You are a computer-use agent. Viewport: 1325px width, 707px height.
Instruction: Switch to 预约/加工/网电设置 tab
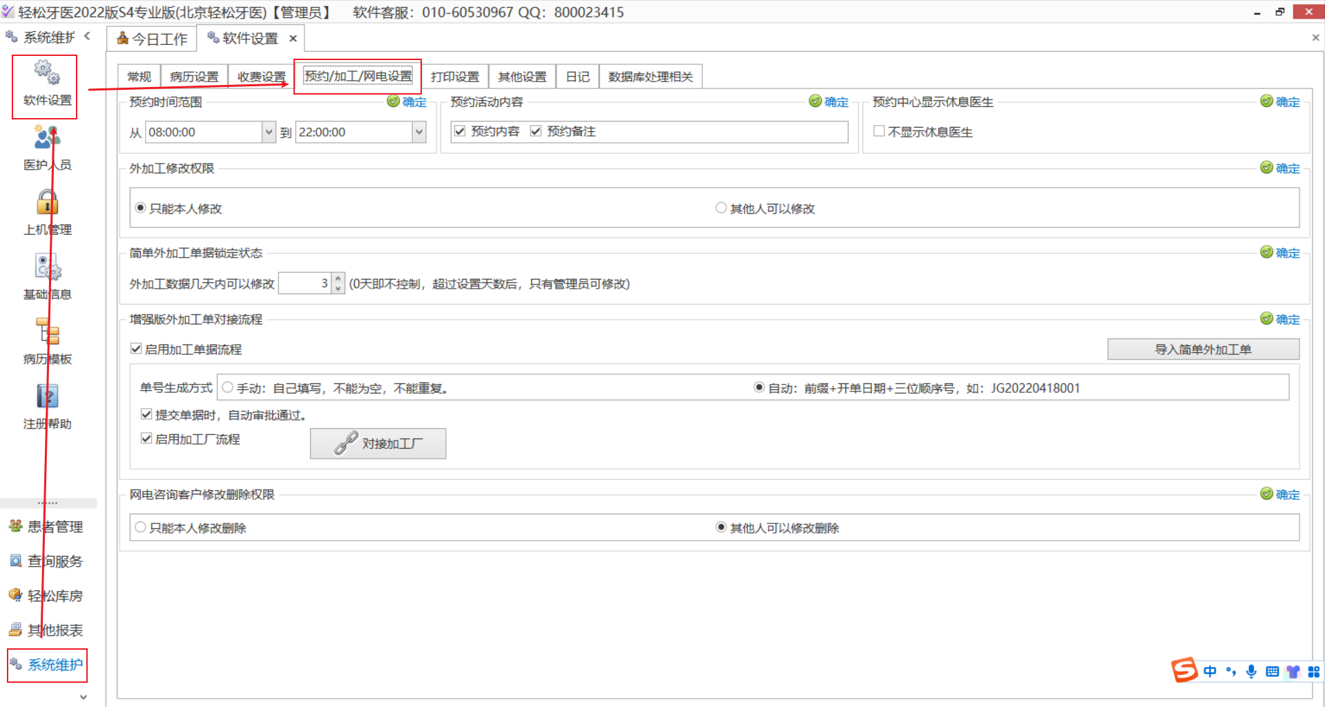tap(358, 76)
